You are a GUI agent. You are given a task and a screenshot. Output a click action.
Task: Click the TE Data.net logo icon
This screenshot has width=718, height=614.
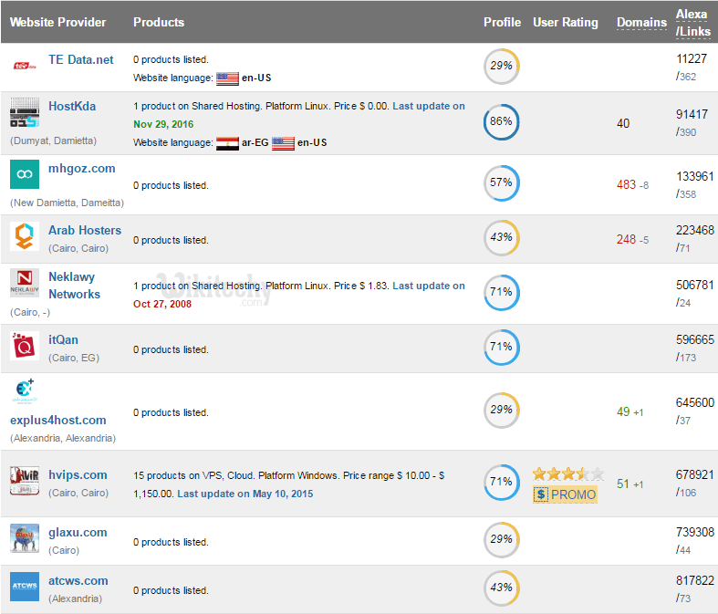click(25, 65)
